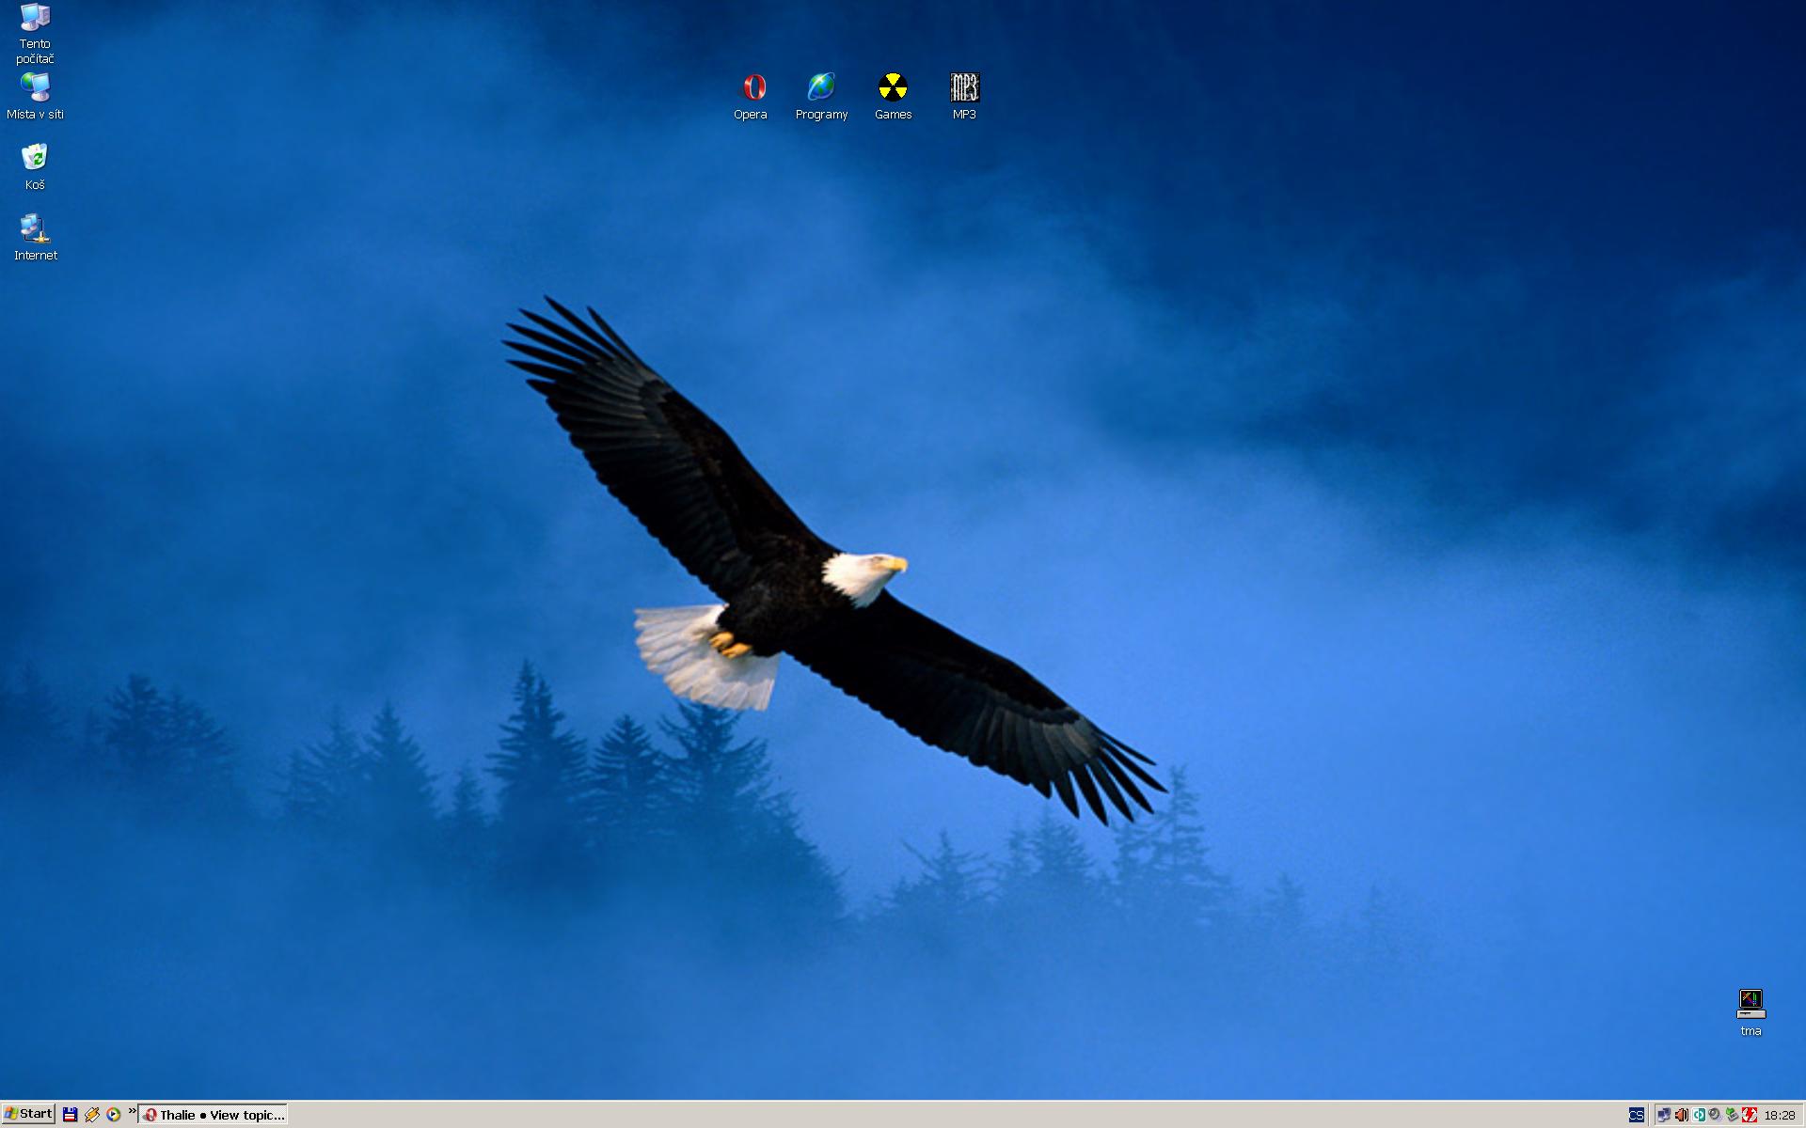Click the red arrows tray icon
Screen dimensions: 1806x1128
(x=1750, y=1116)
